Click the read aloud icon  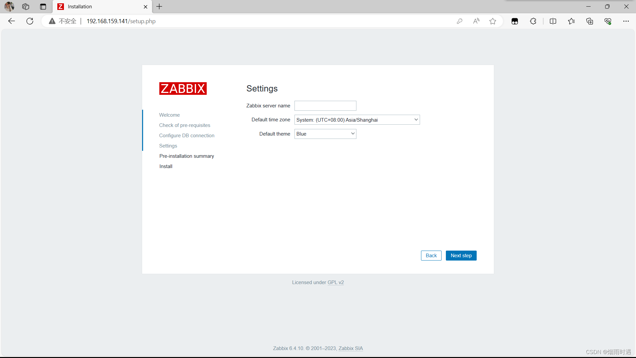(476, 21)
